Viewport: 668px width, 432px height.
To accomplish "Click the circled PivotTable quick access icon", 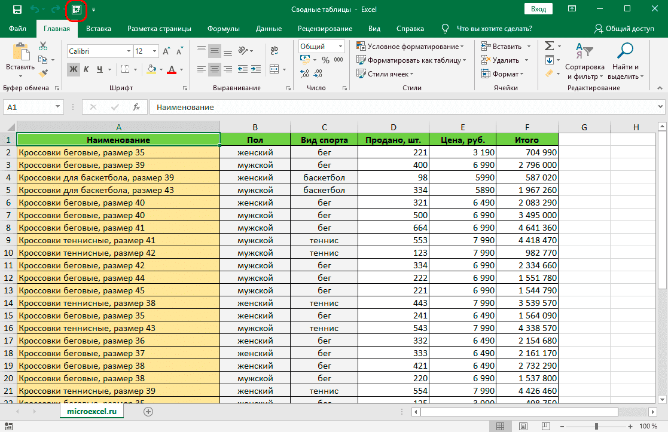I will [76, 10].
